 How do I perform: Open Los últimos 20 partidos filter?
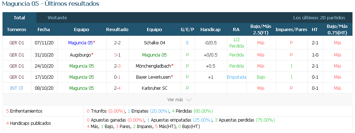(319, 18)
